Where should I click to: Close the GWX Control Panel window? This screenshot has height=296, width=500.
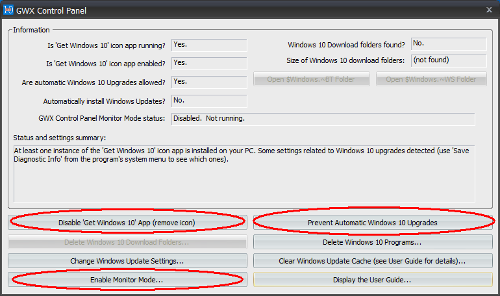[x=489, y=10]
